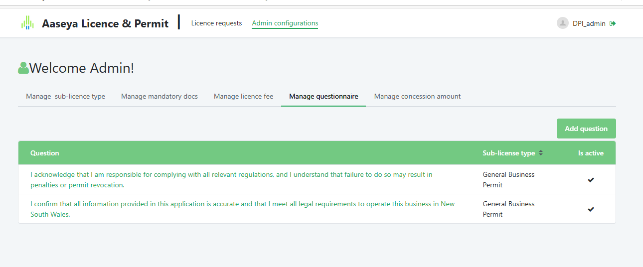Click the green logout arrow icon
Image resolution: width=643 pixels, height=267 pixels.
pos(613,23)
